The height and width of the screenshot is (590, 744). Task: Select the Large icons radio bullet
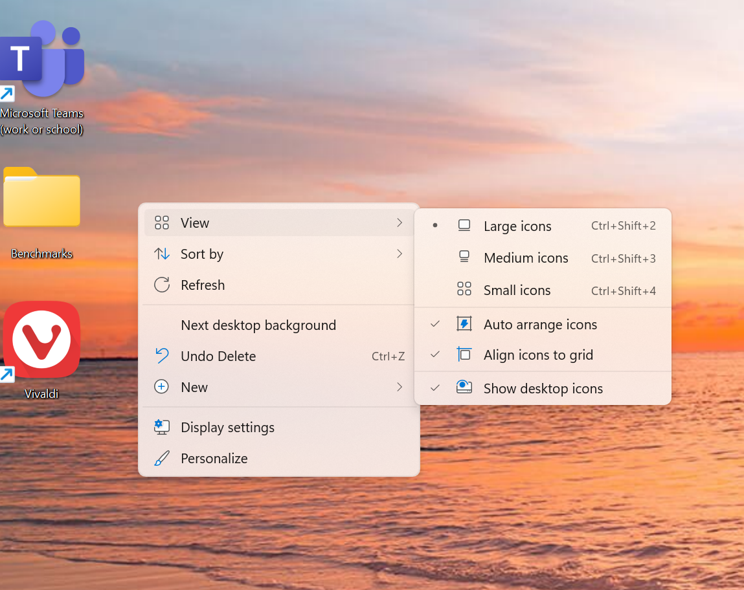coord(435,225)
